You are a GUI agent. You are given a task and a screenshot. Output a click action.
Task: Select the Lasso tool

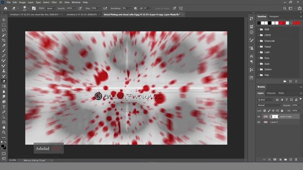[x=4, y=30]
